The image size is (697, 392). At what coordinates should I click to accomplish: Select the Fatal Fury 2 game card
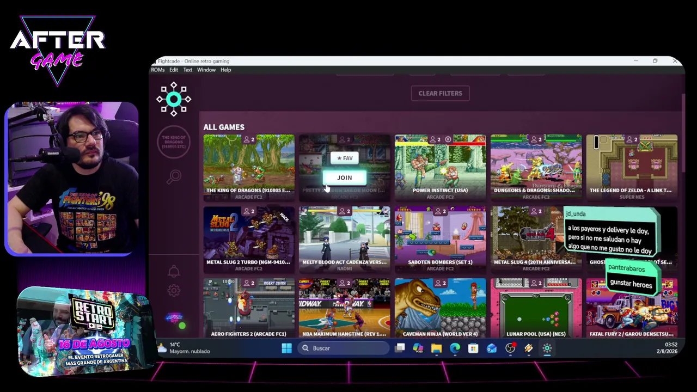click(x=632, y=308)
